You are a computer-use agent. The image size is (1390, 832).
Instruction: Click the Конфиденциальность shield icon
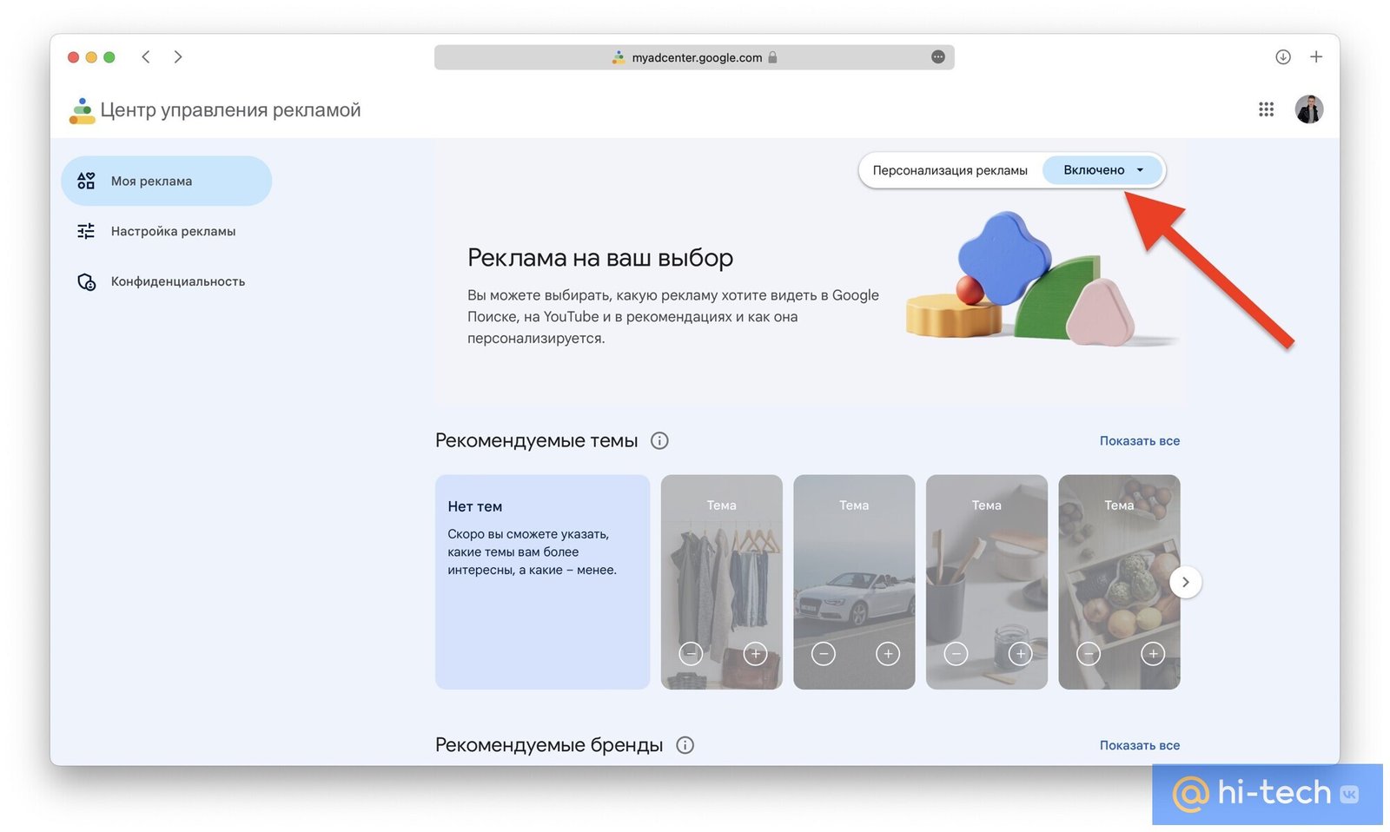[86, 281]
